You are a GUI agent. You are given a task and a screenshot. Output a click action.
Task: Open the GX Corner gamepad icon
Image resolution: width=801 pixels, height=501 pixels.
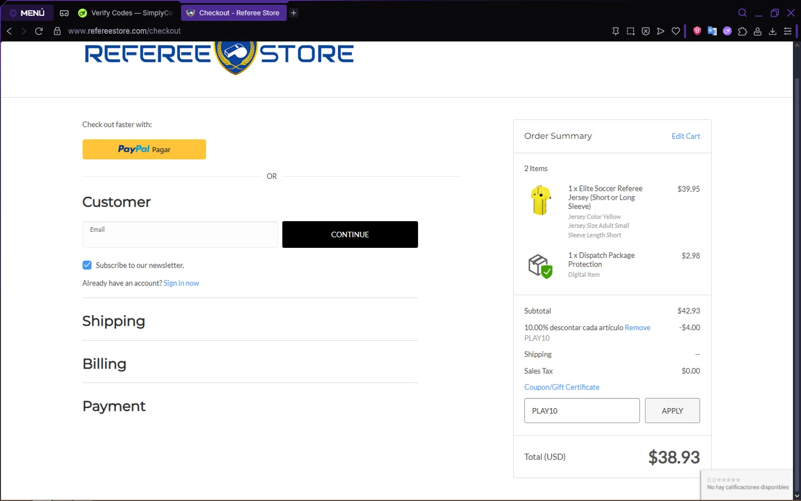click(x=64, y=13)
